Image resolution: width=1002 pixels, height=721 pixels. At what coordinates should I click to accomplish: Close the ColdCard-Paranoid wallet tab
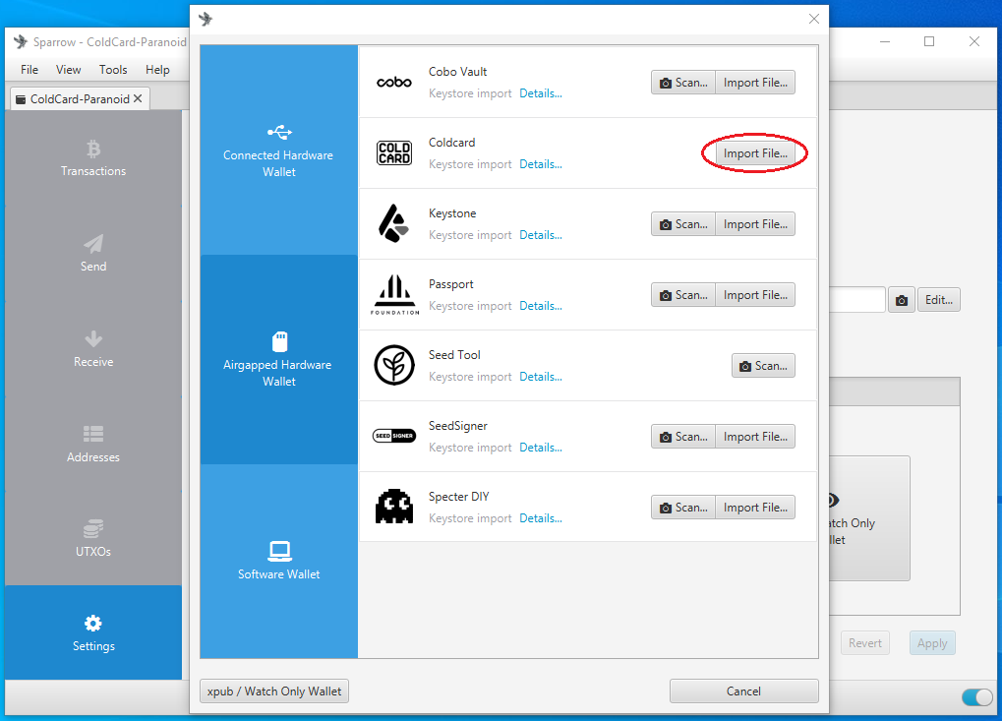(138, 98)
